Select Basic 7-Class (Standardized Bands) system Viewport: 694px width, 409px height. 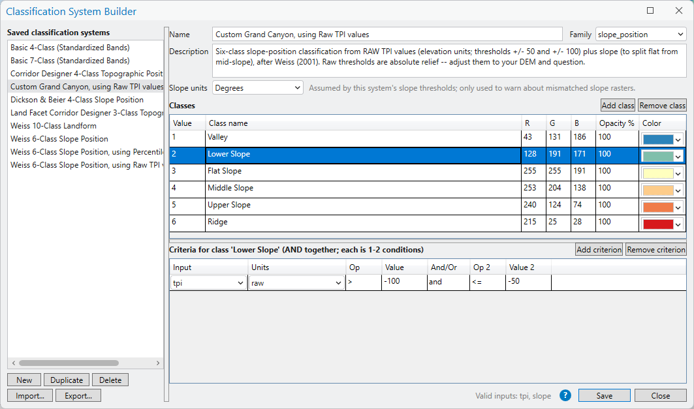point(86,61)
